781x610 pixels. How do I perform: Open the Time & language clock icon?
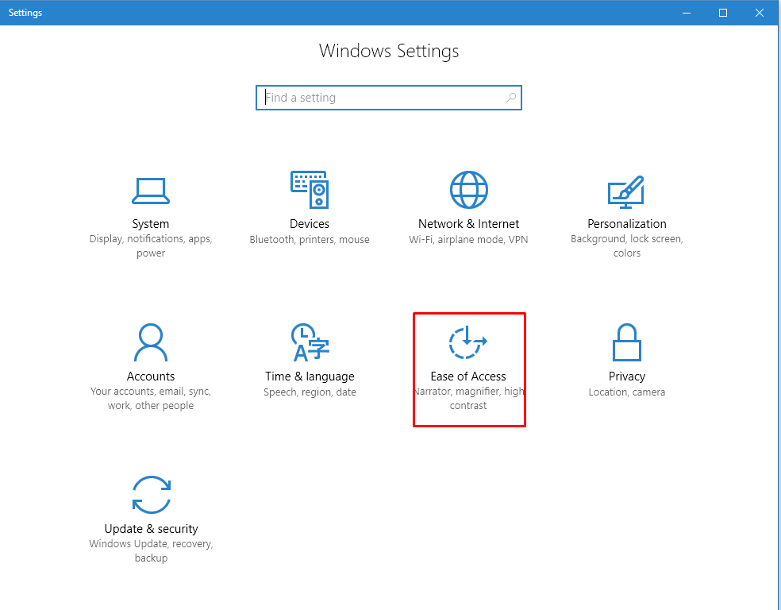[310, 342]
